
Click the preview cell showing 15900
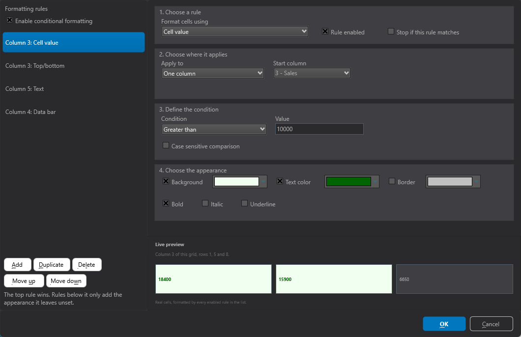[x=334, y=279]
